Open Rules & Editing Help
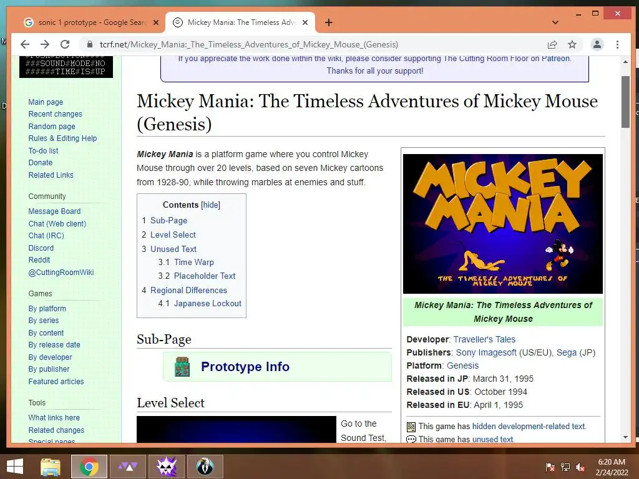This screenshot has width=639, height=479. [x=62, y=138]
